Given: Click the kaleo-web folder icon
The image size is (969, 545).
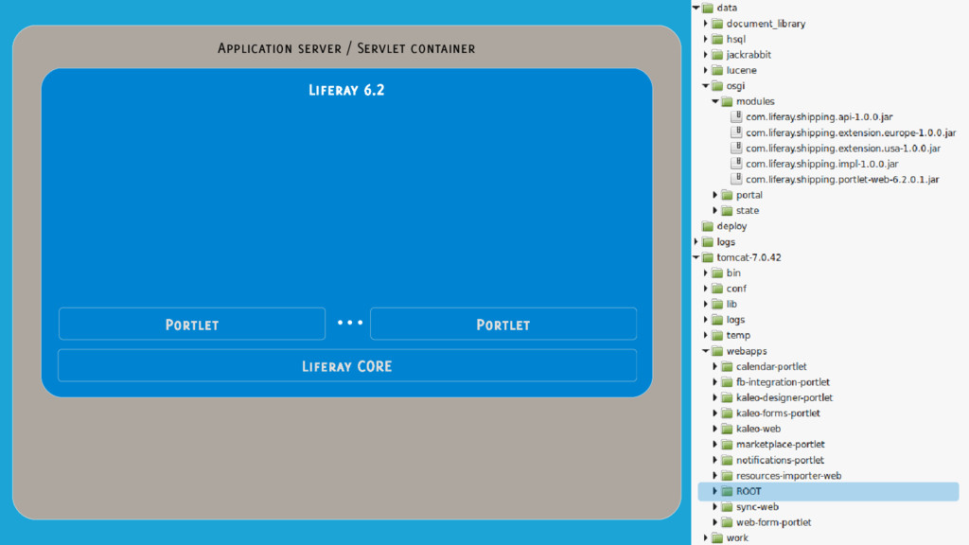Looking at the screenshot, I should click(728, 429).
